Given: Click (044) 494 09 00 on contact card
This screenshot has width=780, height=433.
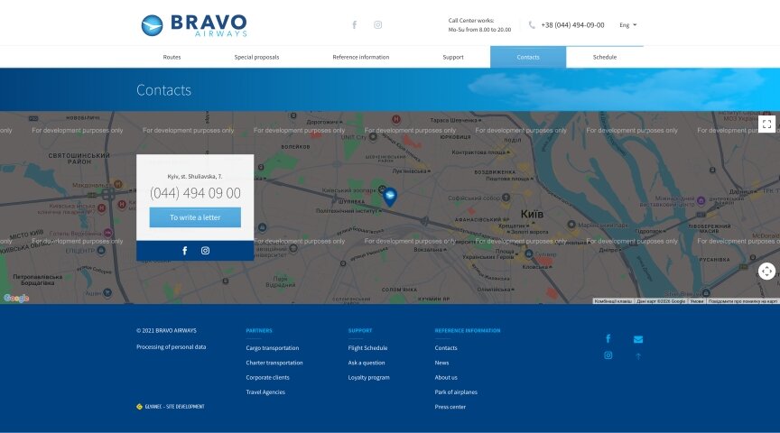Looking at the screenshot, I should (x=195, y=193).
